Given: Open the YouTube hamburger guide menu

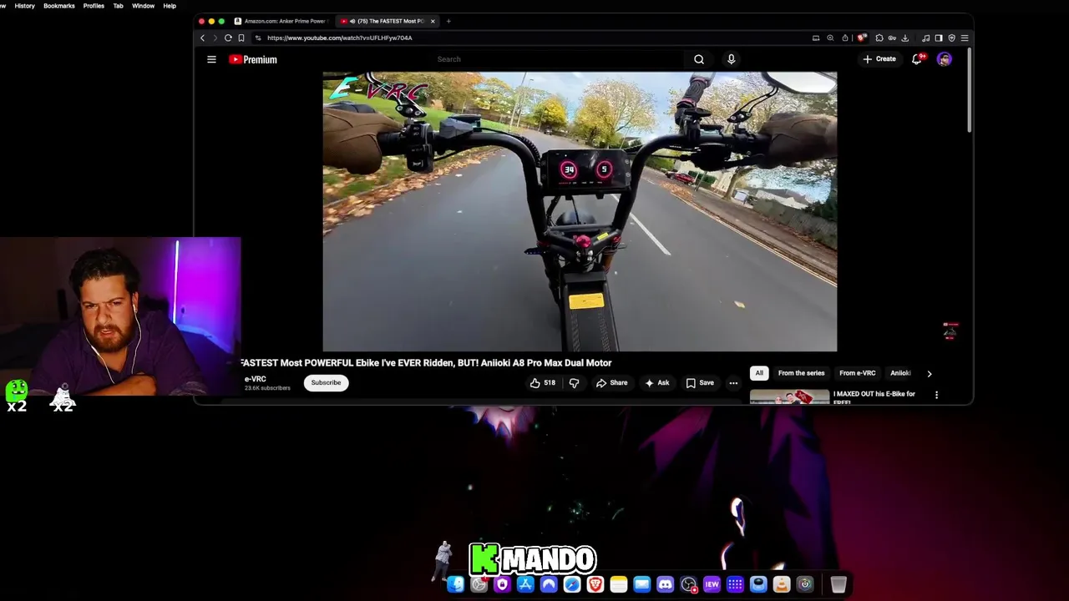Looking at the screenshot, I should pos(211,59).
